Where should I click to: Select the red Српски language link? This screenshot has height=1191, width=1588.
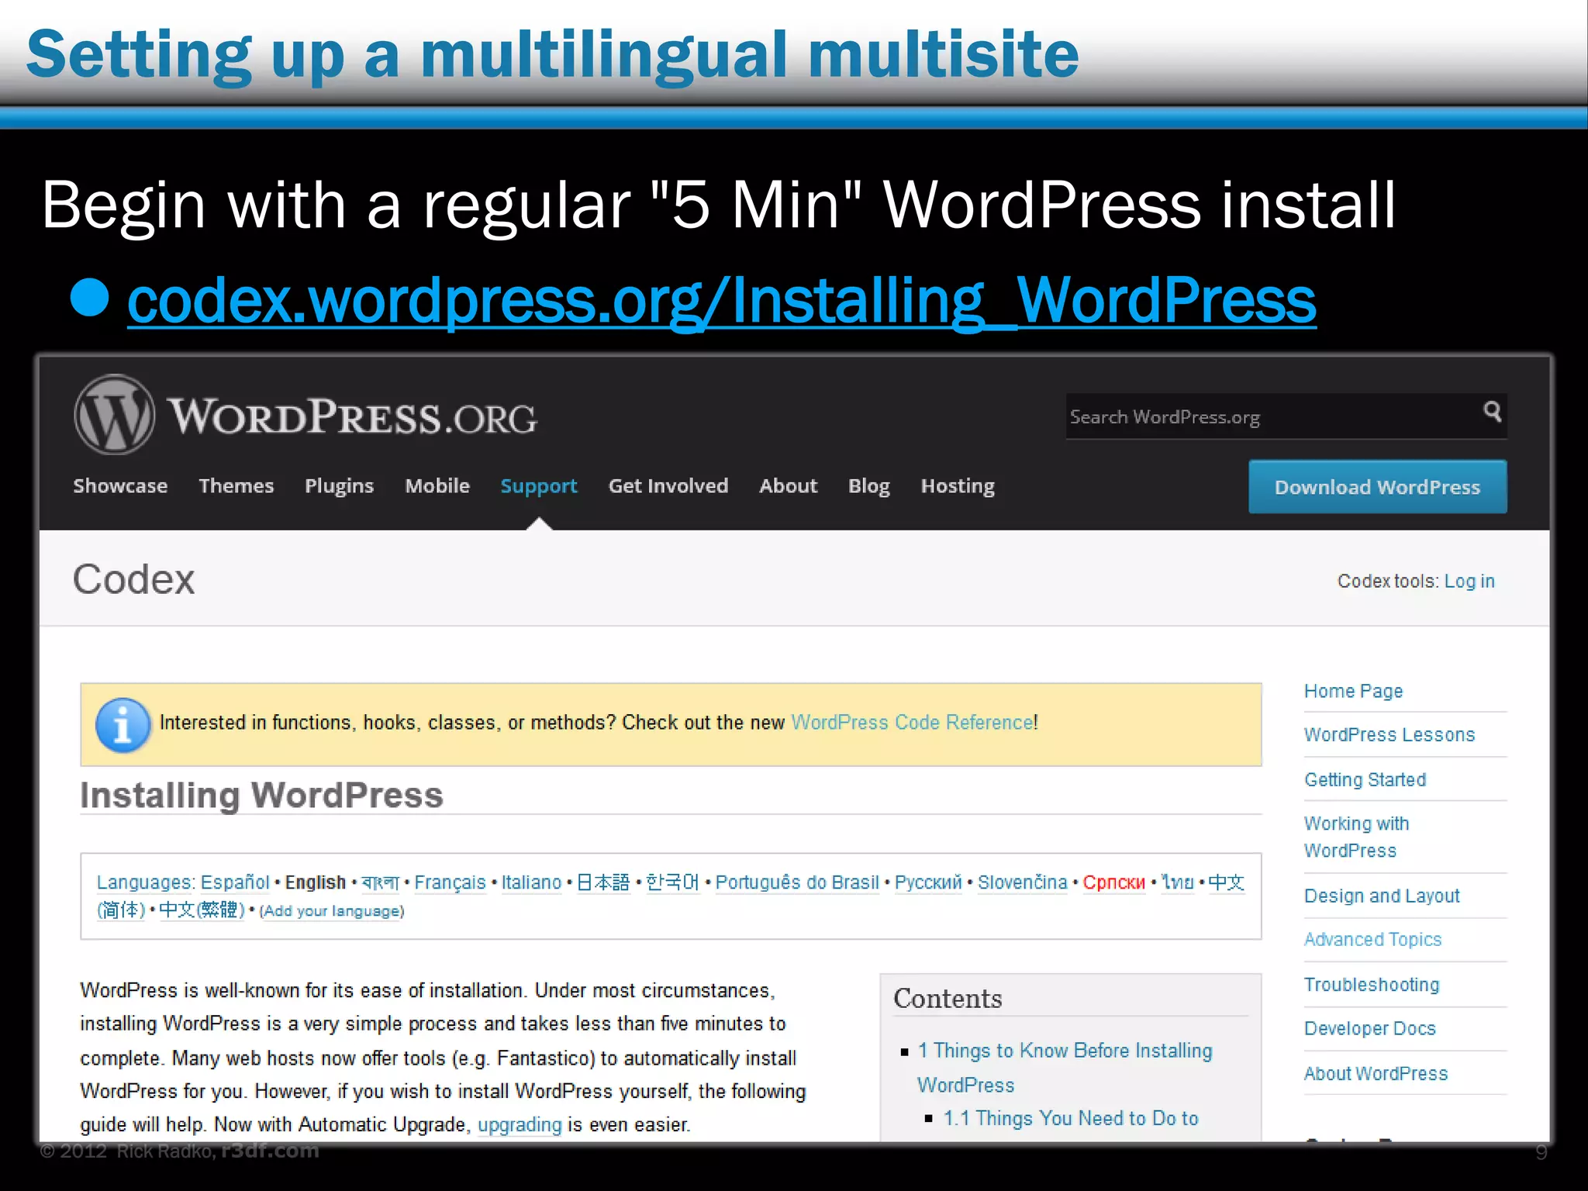click(1113, 882)
